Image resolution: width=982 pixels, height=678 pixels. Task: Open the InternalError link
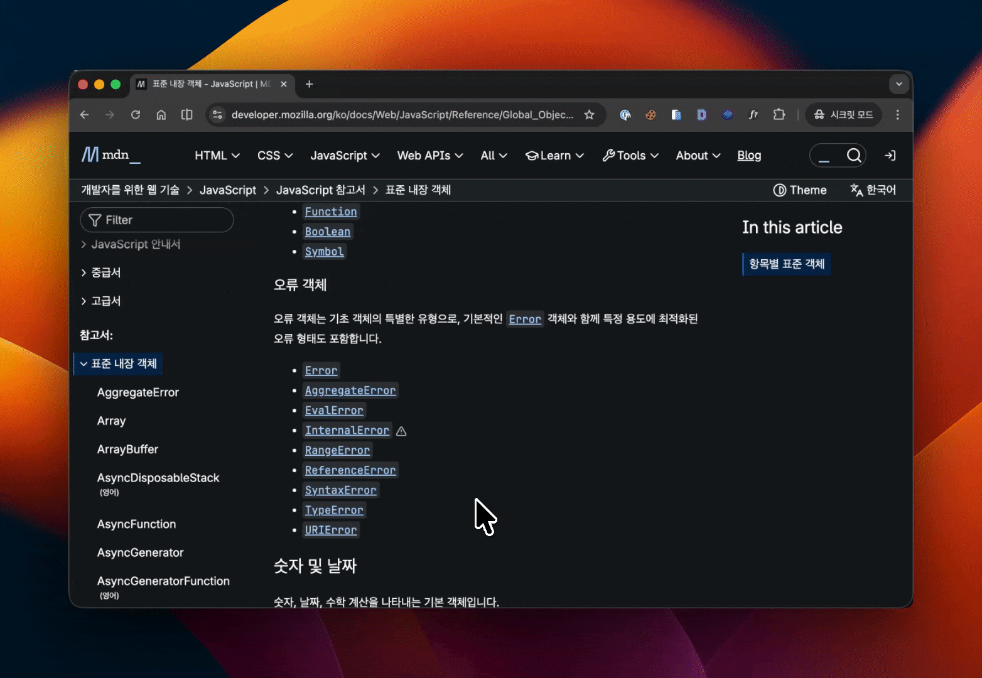pos(347,431)
